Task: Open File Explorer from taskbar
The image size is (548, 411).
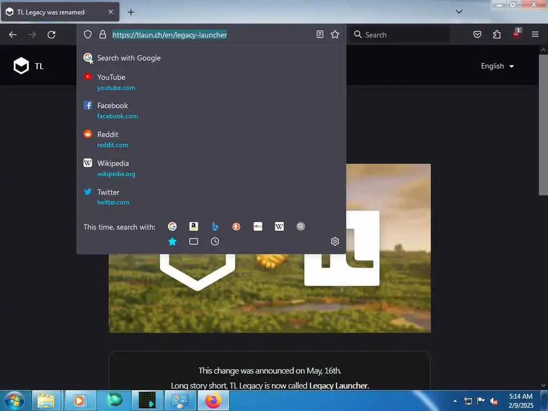Action: tap(47, 400)
